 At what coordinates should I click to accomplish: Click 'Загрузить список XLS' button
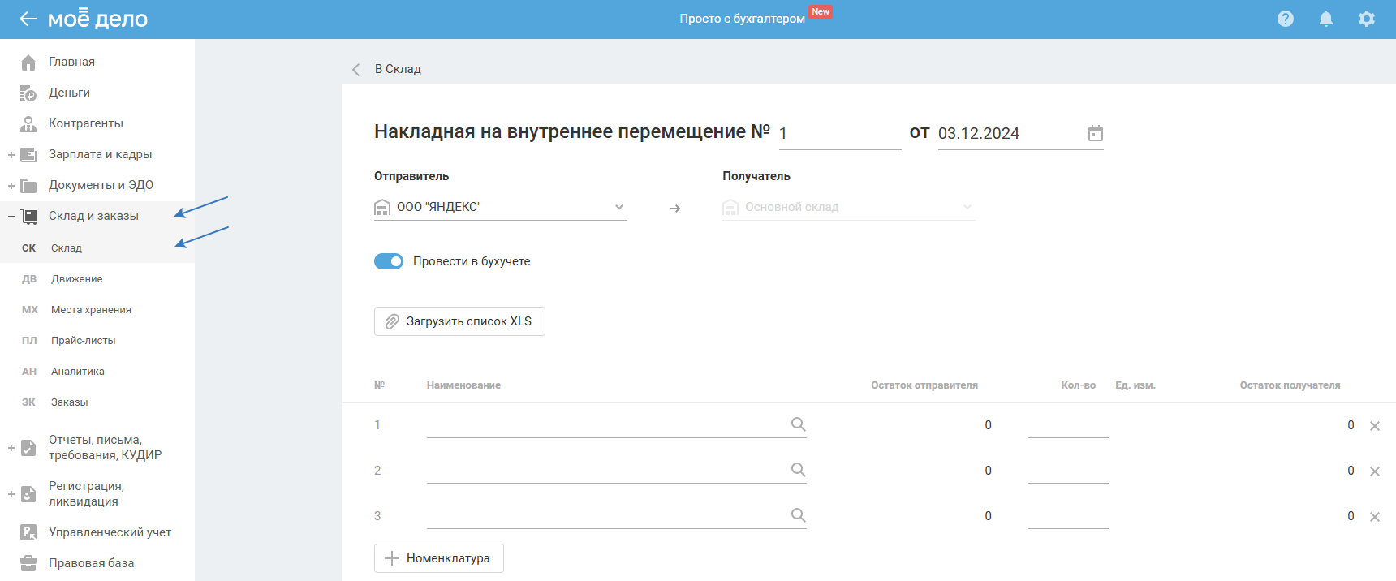coord(459,321)
